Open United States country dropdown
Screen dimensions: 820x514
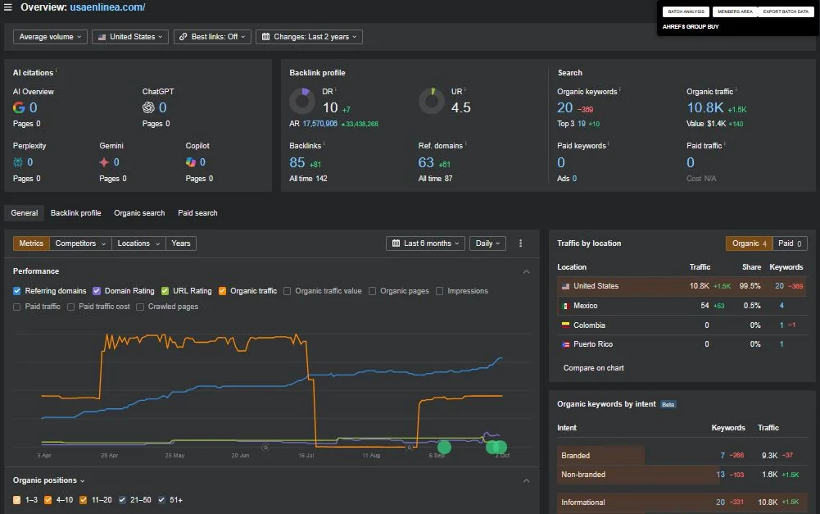(x=130, y=37)
